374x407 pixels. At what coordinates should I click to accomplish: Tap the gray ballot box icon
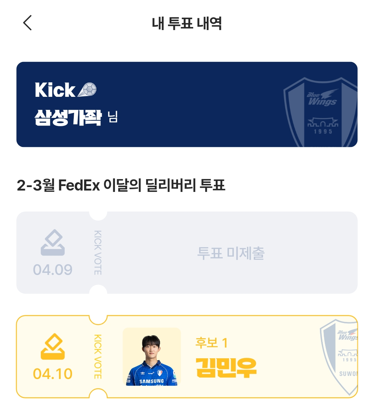point(53,243)
